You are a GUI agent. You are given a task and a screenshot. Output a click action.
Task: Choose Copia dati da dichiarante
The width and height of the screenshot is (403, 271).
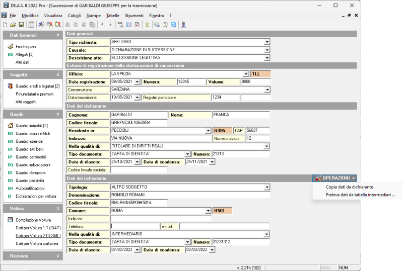(x=349, y=187)
